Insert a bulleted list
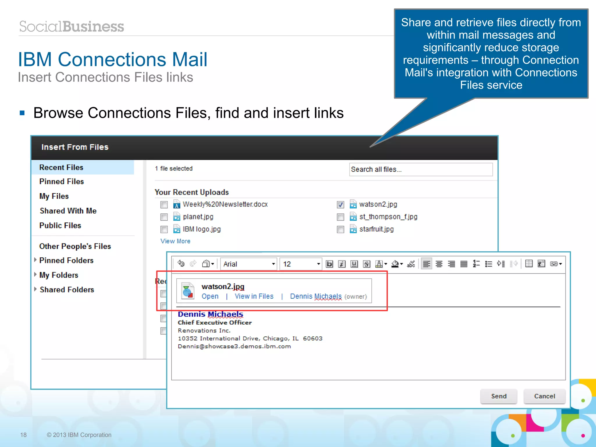596x447 pixels. [489, 264]
